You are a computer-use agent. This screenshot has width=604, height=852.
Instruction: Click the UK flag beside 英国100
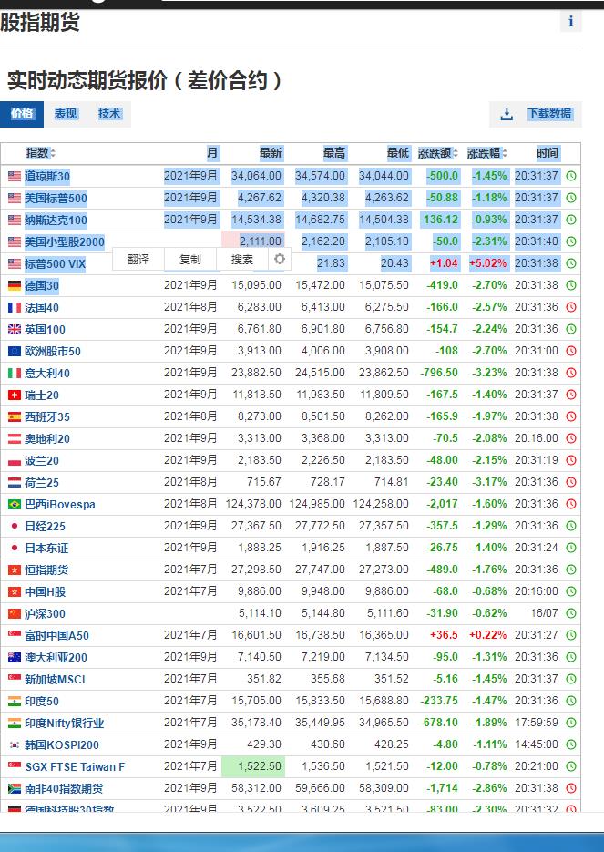[x=15, y=329]
